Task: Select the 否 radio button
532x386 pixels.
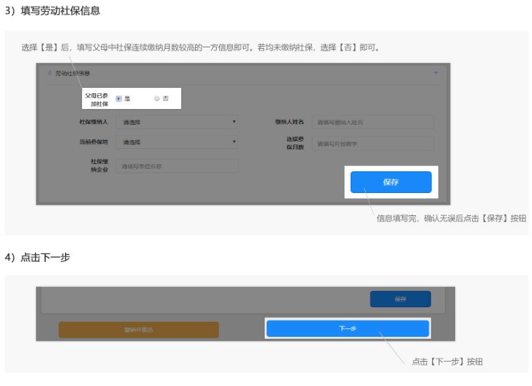Action: [x=157, y=98]
